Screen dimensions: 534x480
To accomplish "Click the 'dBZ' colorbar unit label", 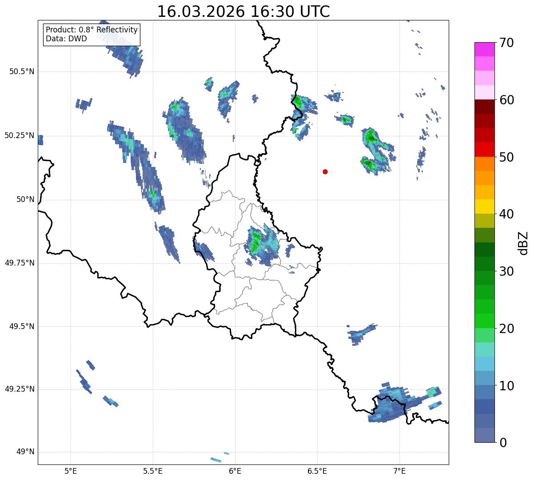I will (x=524, y=242).
